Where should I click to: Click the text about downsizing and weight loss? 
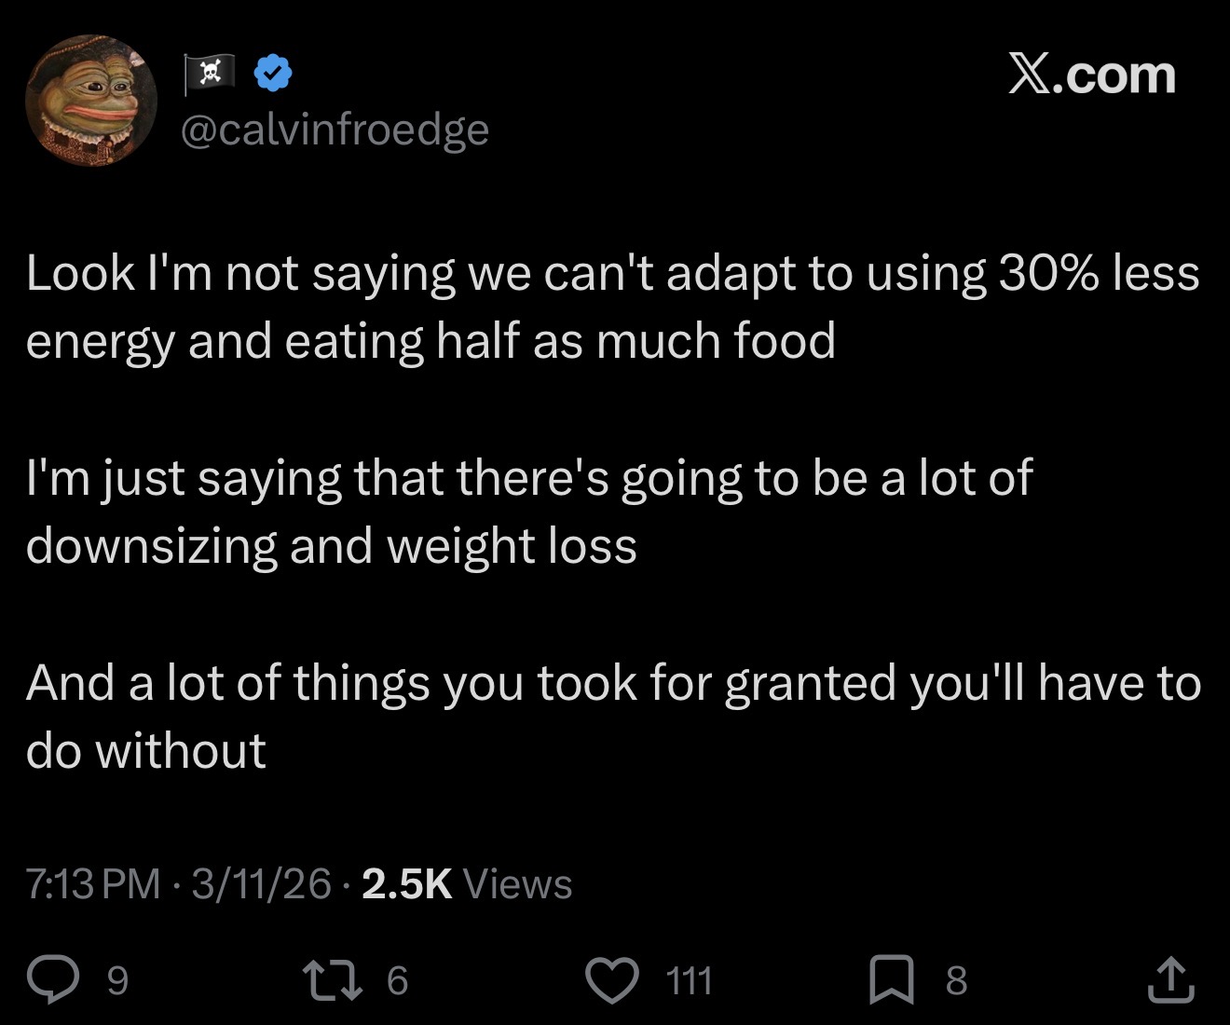click(x=529, y=511)
